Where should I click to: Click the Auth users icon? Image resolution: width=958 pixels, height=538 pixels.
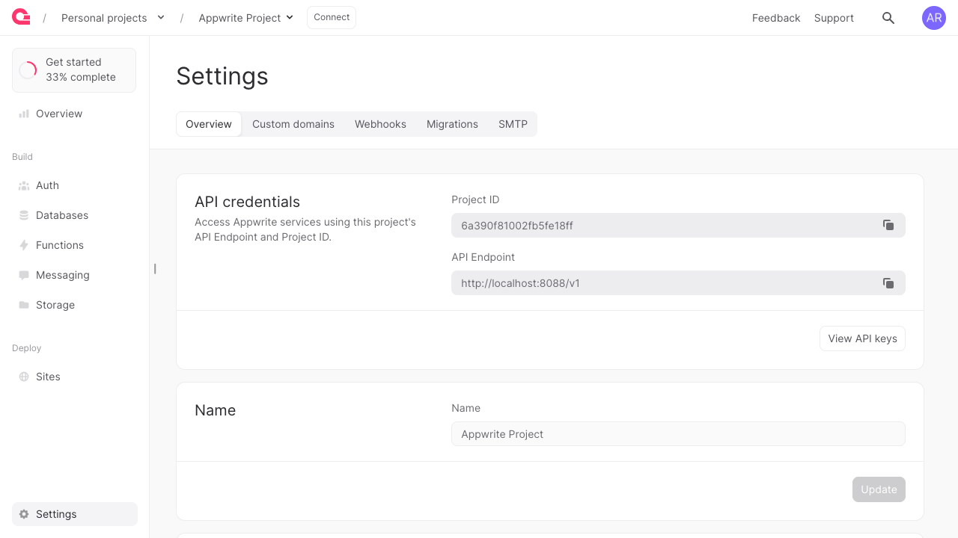point(24,185)
